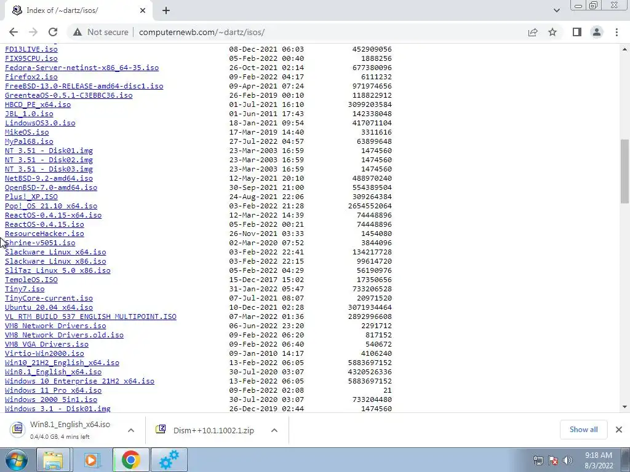The width and height of the screenshot is (630, 472).
Task: Open the Tiny7.iso link
Action: coord(25,289)
